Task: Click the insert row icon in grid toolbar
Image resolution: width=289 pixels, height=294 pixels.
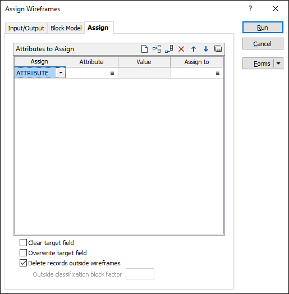Action: [x=157, y=49]
